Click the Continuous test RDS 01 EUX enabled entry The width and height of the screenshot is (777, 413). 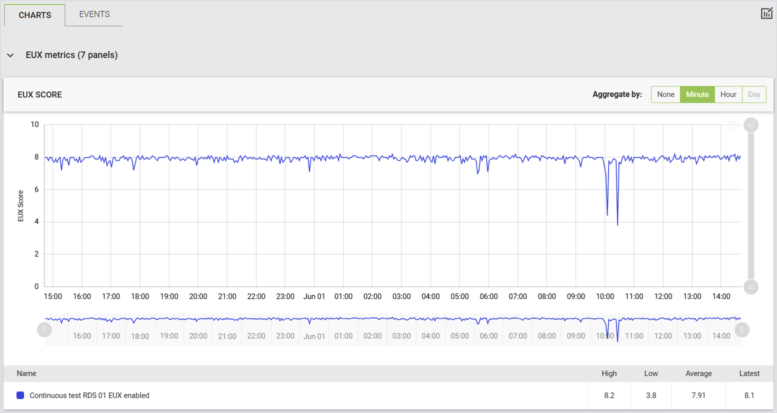point(89,395)
